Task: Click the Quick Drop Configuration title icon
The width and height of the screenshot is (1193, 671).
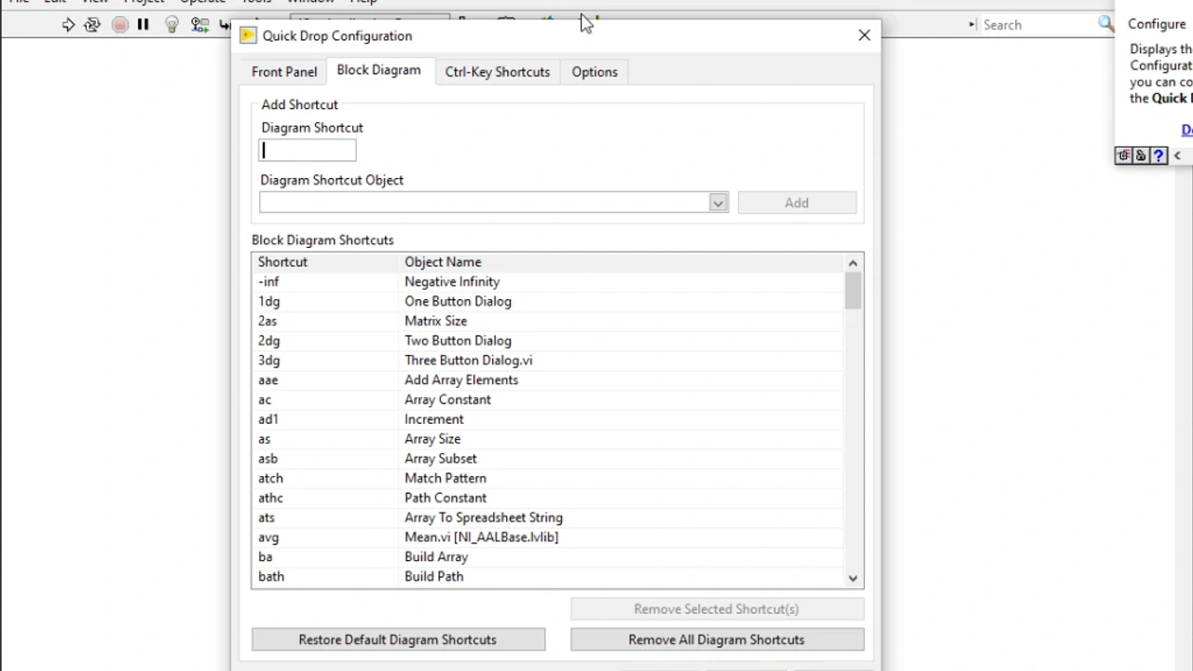Action: click(x=248, y=35)
